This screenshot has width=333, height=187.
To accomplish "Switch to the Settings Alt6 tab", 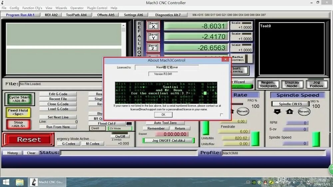I will pos(134,15).
